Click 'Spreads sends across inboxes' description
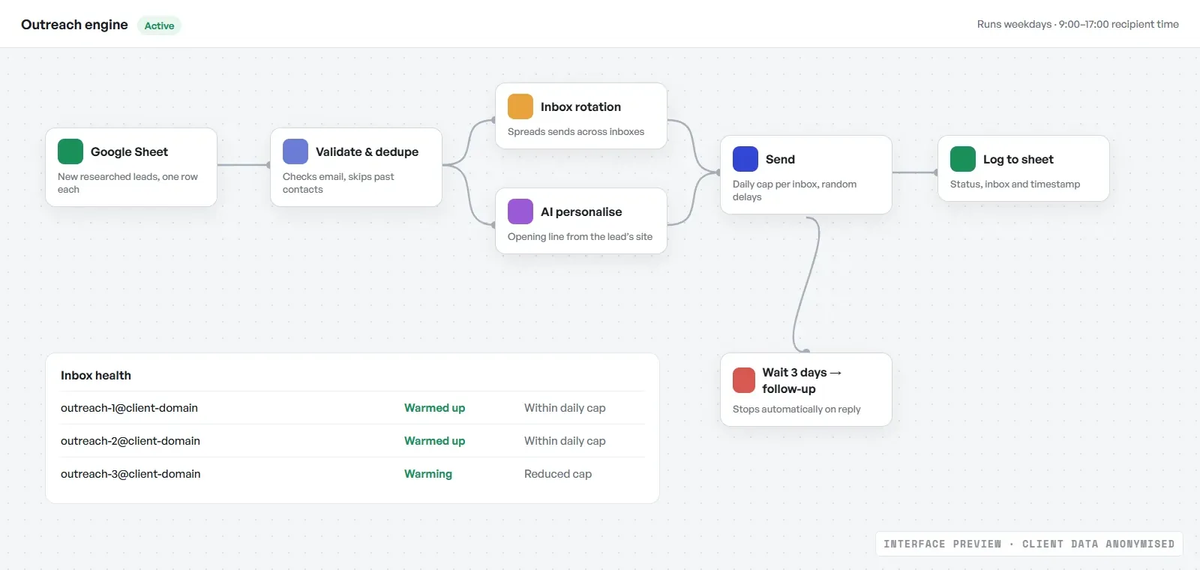1200x570 pixels. click(x=576, y=131)
